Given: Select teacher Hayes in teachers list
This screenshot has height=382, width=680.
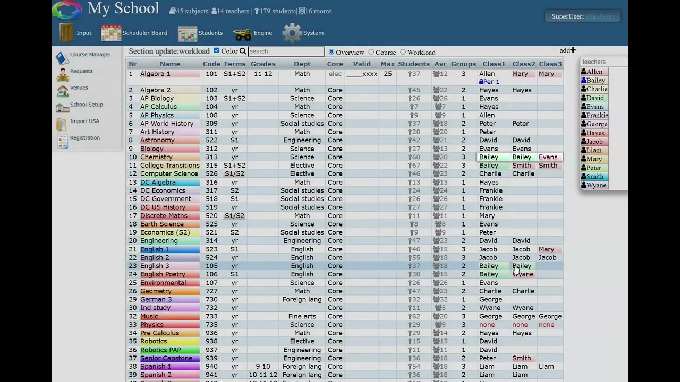Looking at the screenshot, I should [x=595, y=133].
